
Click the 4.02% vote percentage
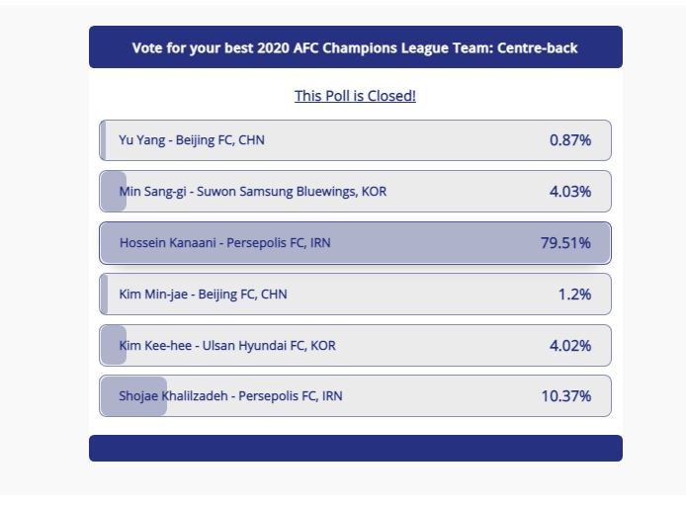pos(570,346)
